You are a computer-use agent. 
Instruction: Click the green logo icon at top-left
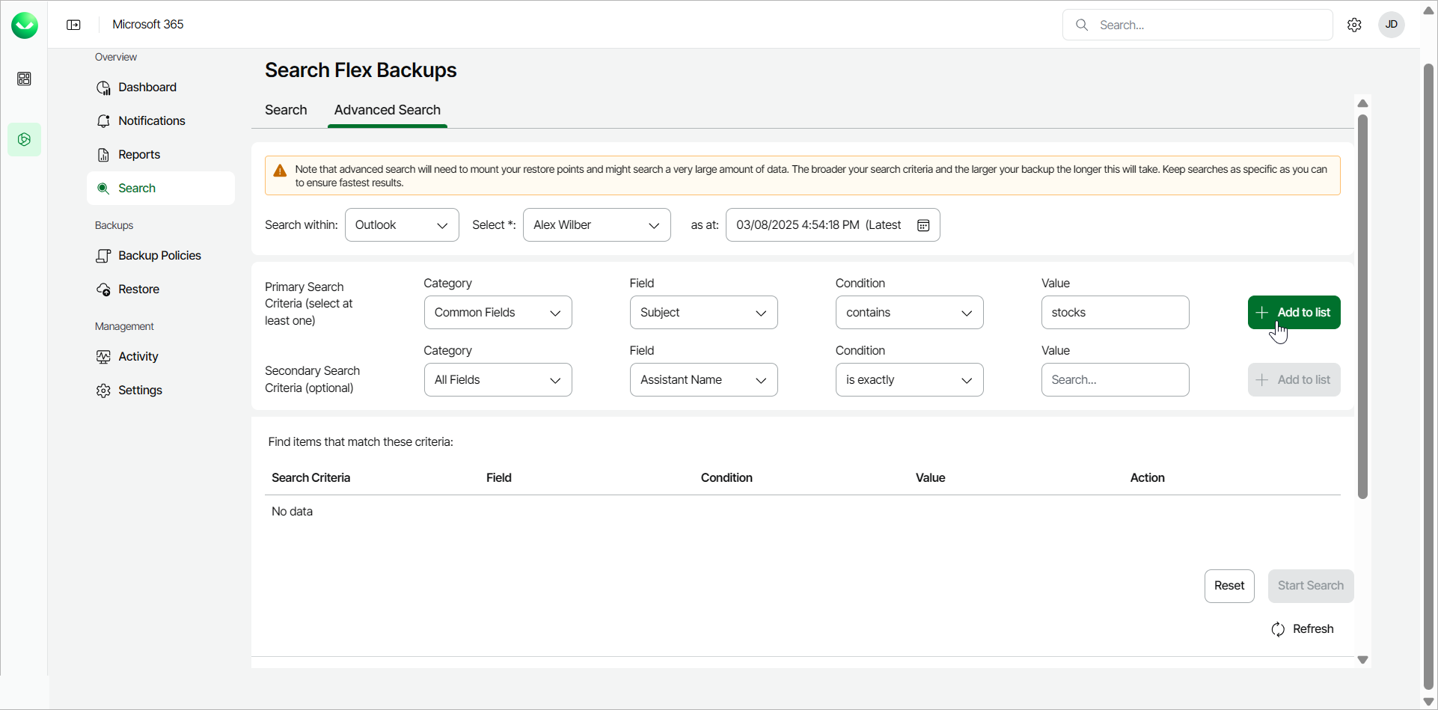coord(25,25)
